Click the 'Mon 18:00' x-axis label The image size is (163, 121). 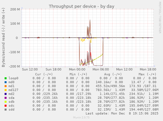[x=148, y=69]
